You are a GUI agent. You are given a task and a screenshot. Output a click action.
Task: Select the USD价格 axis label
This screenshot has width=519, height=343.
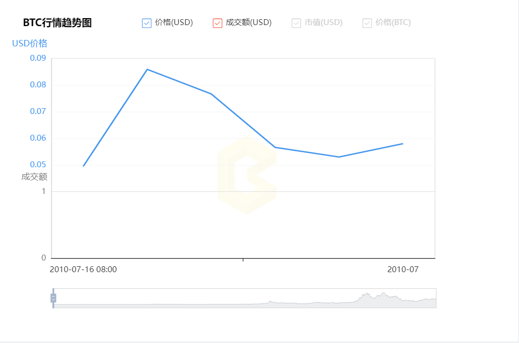coord(29,43)
